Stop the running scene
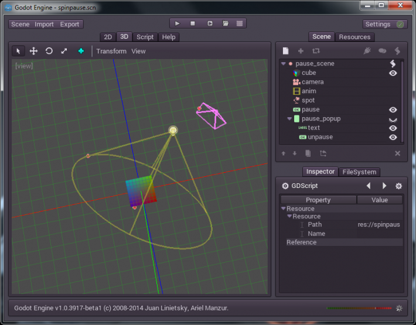 193,23
